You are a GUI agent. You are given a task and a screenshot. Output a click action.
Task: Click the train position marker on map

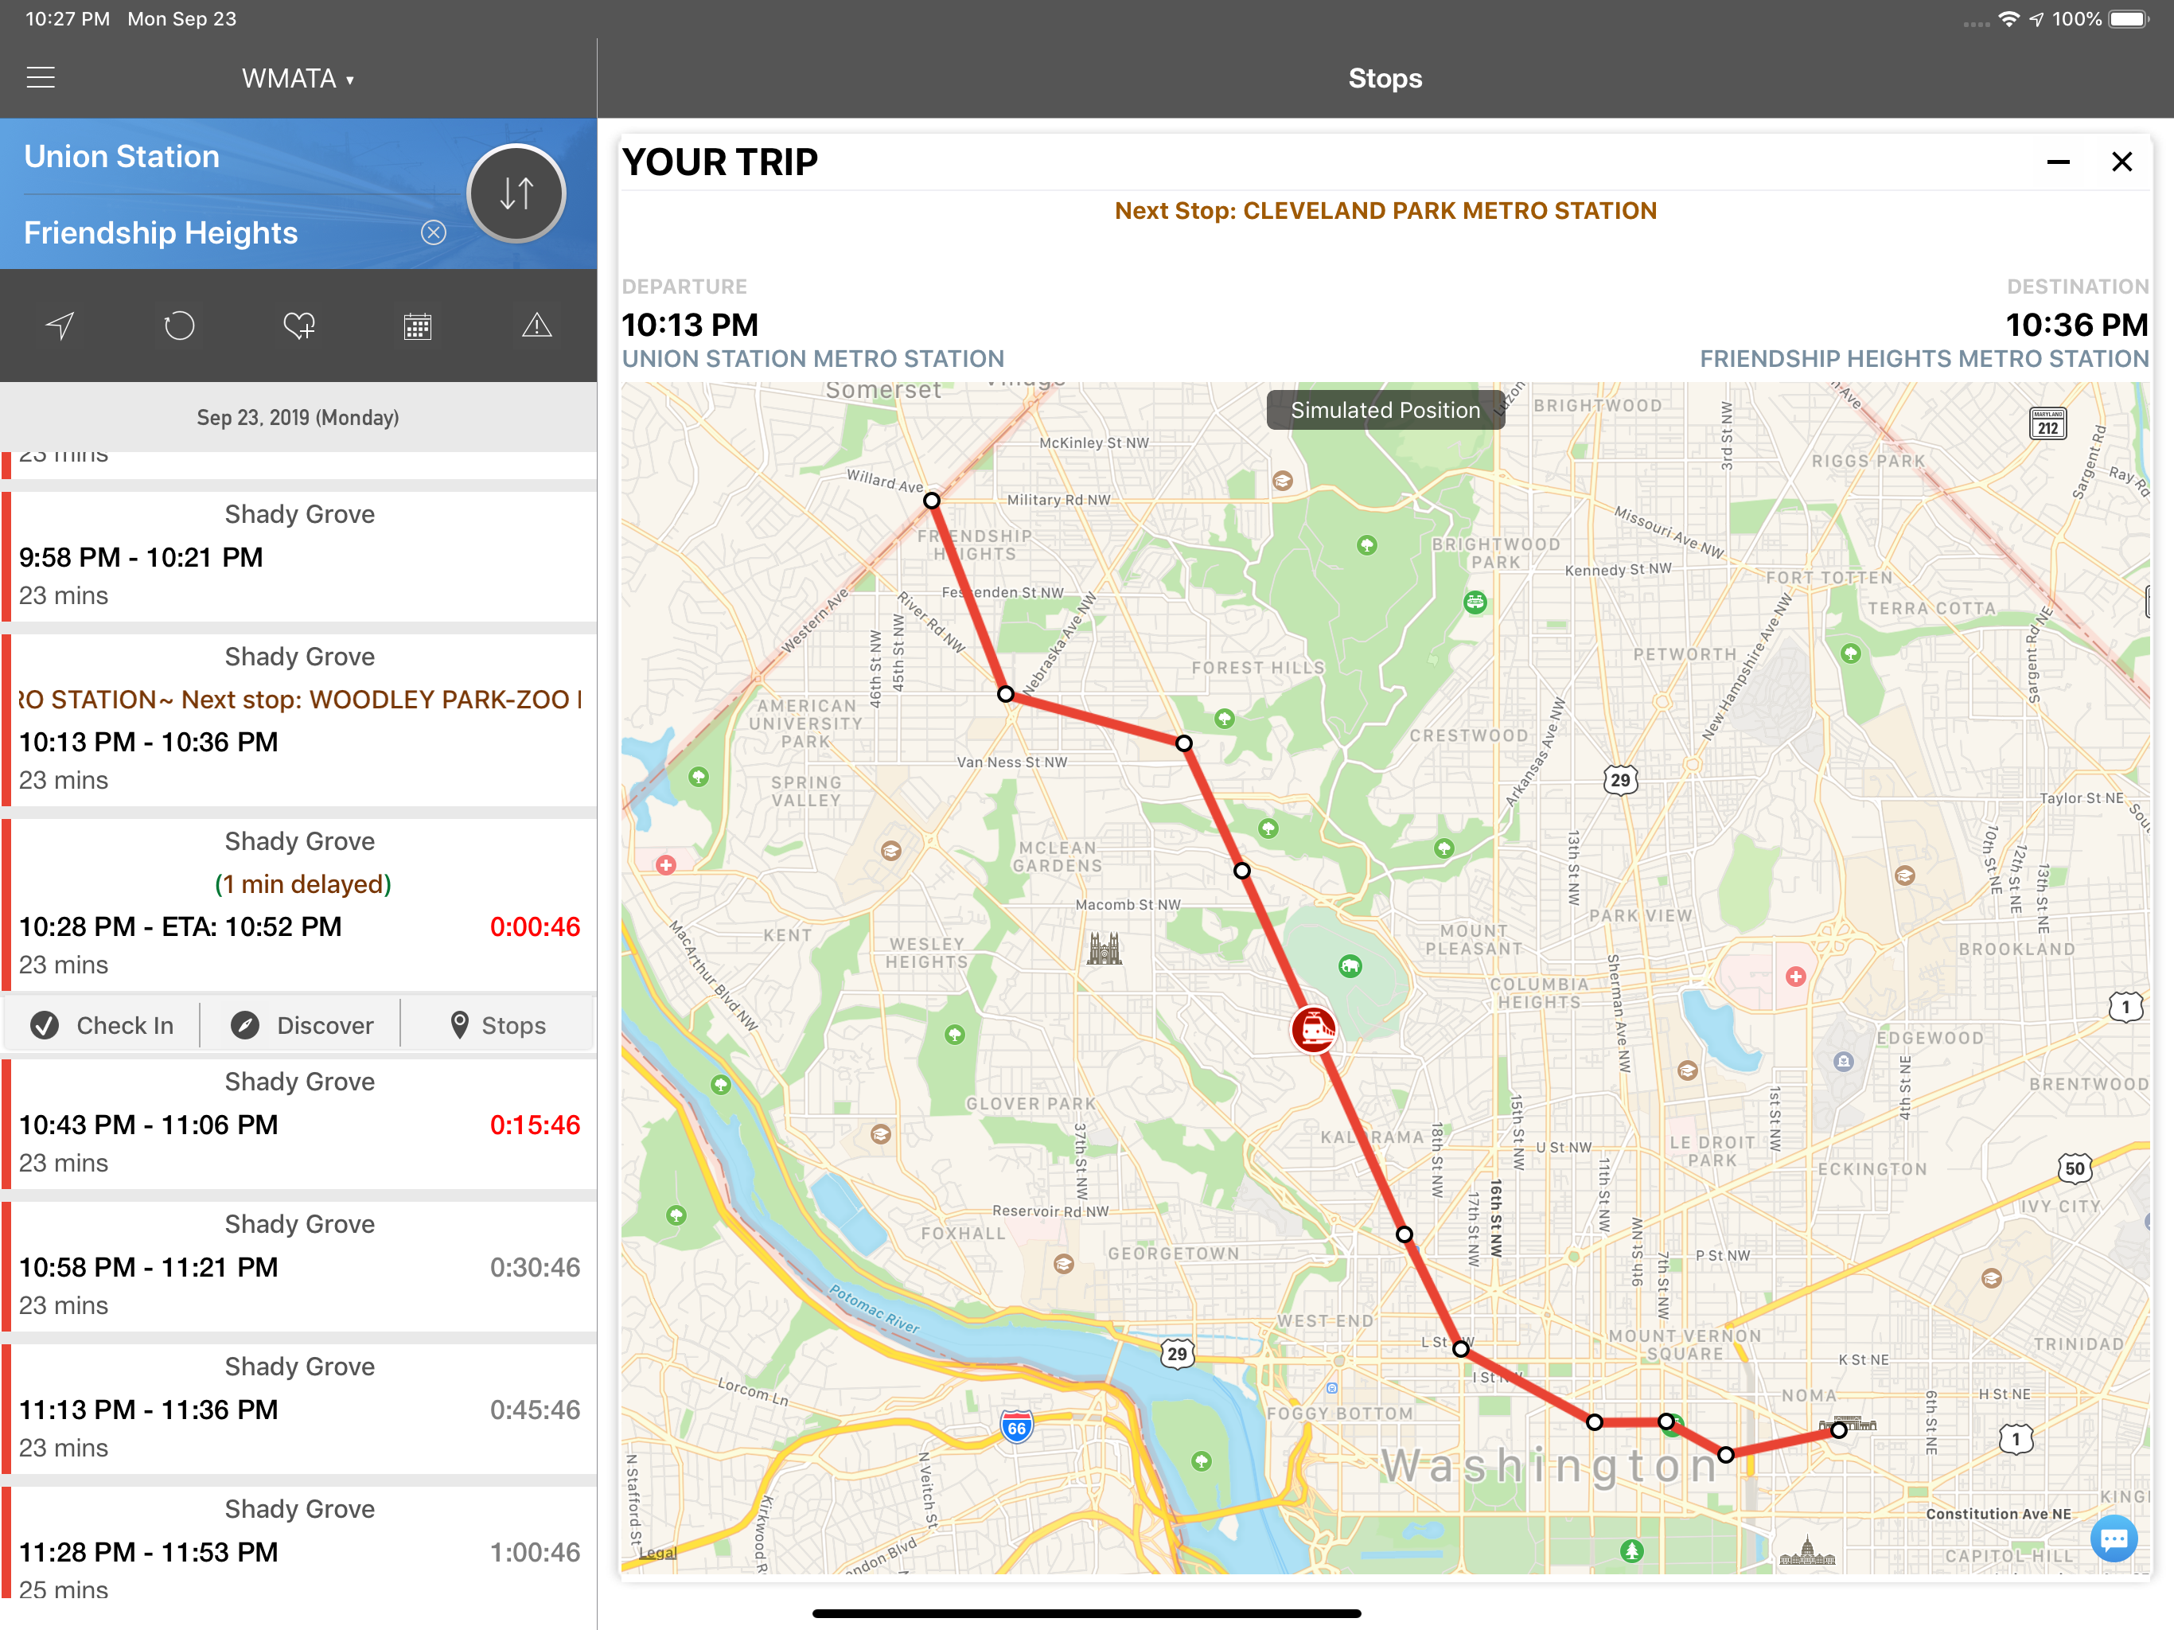point(1313,1029)
